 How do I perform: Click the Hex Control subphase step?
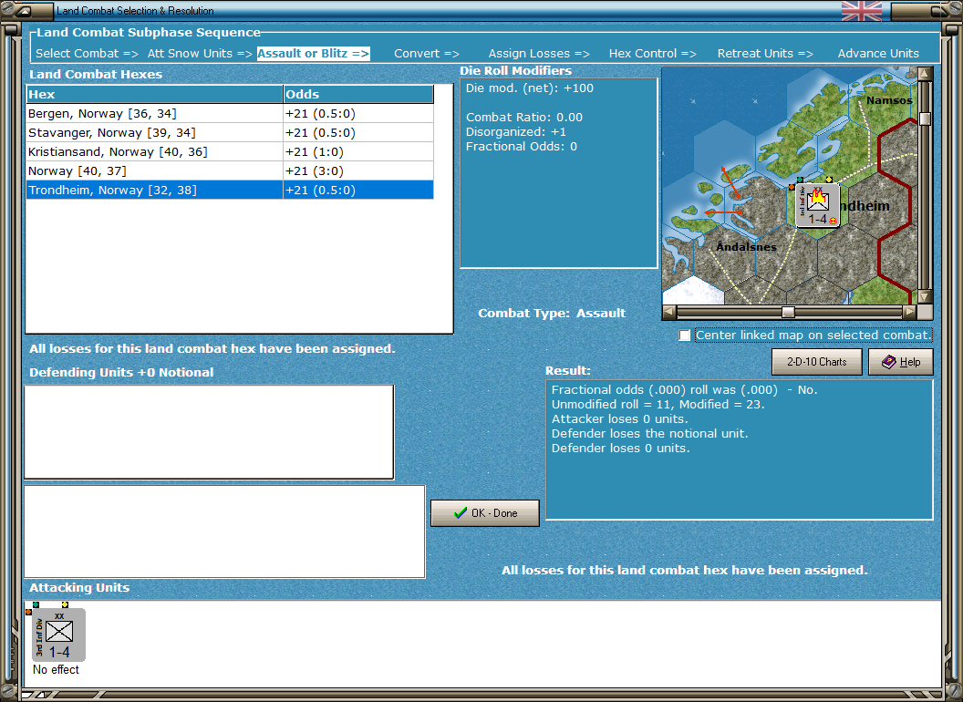(652, 54)
